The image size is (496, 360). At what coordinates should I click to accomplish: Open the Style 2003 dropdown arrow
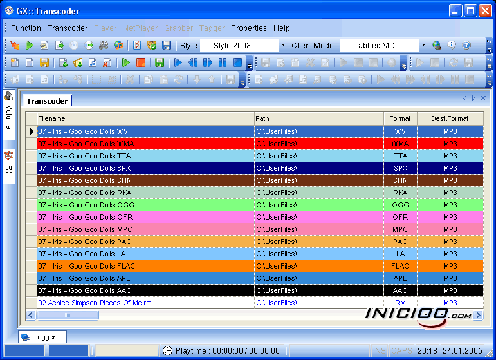(x=283, y=45)
